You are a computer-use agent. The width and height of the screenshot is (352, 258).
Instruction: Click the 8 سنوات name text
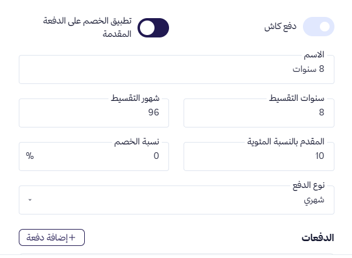[x=308, y=69]
